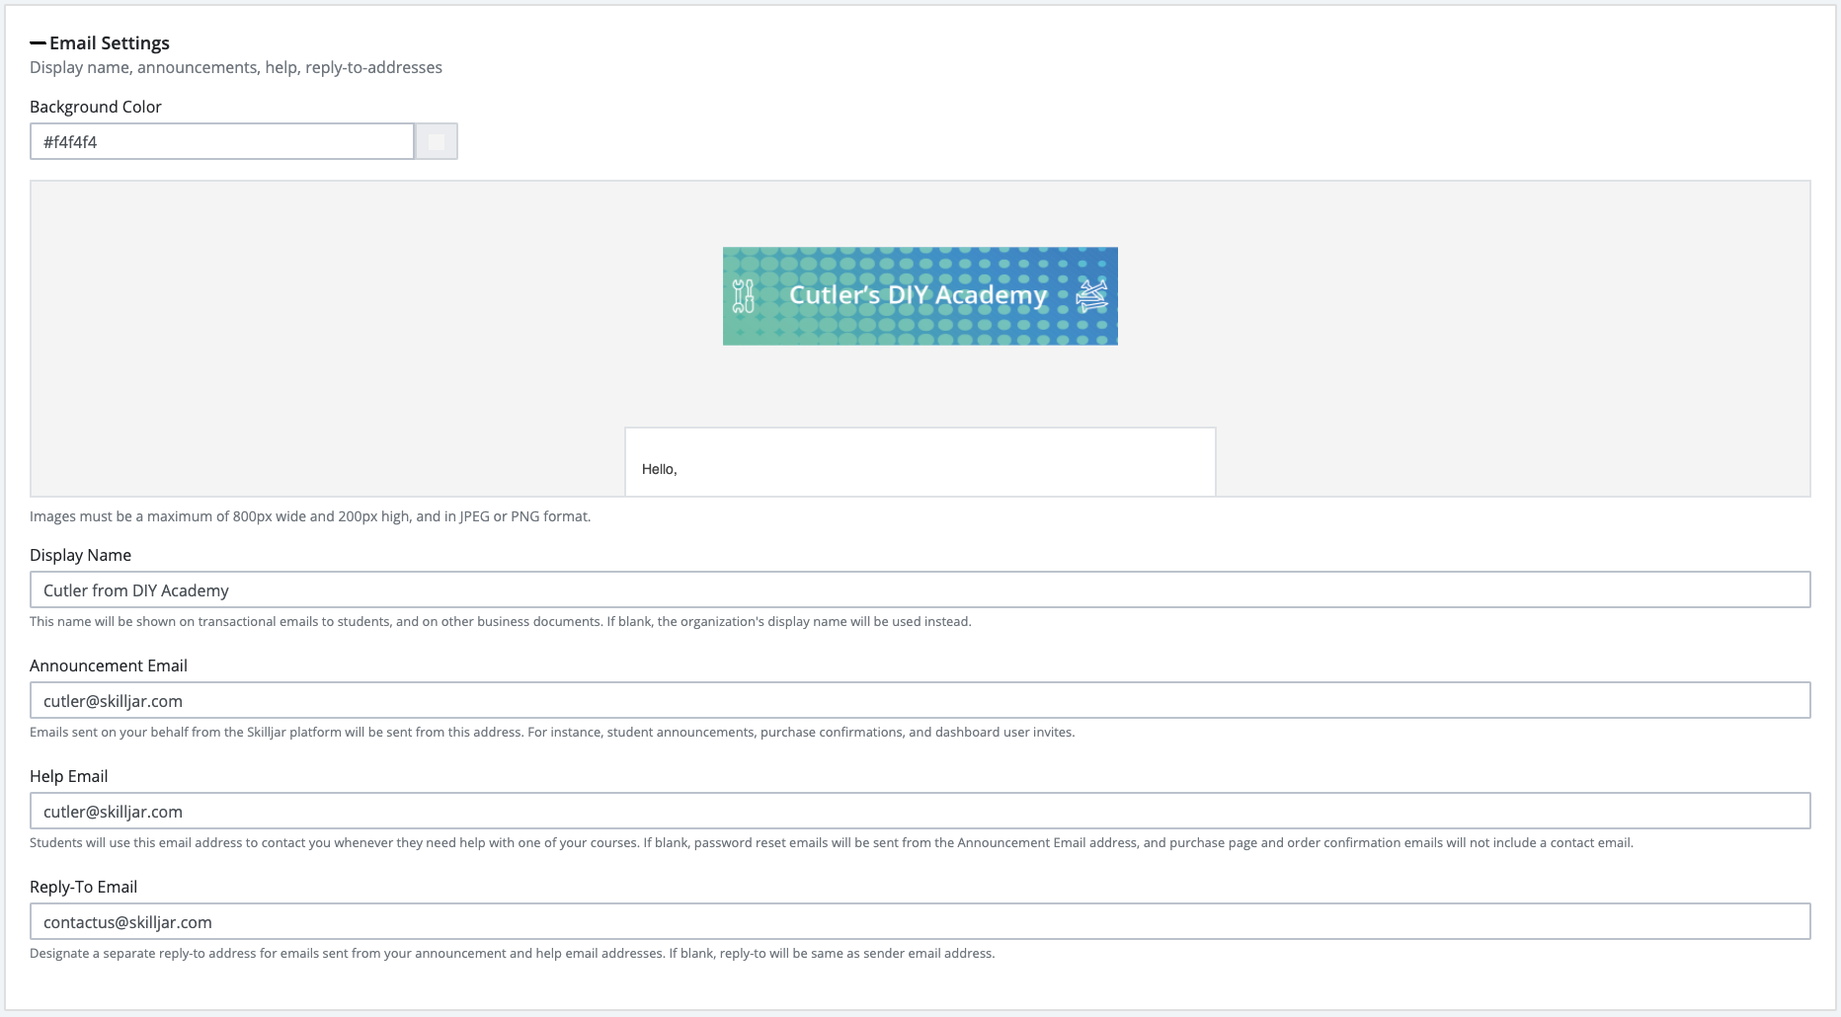Open the background color picker swatch
The width and height of the screenshot is (1841, 1017).
coord(436,142)
